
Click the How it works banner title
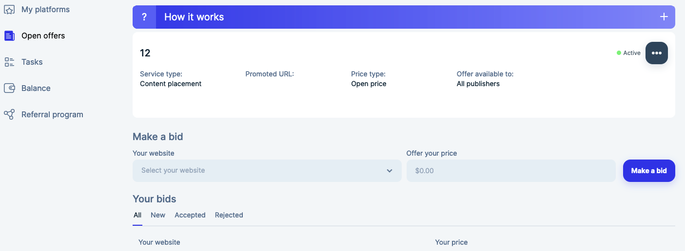(x=194, y=17)
